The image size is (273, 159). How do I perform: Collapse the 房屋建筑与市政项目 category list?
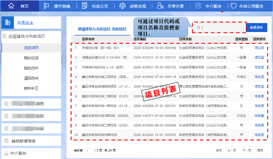[26, 36]
